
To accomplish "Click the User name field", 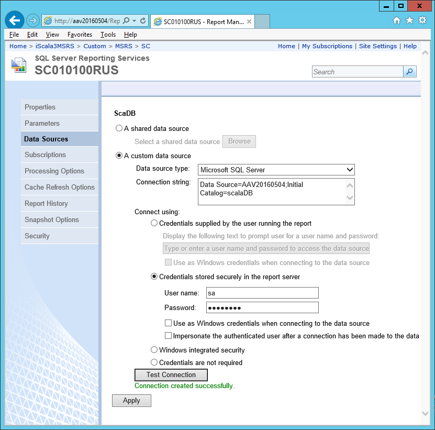I will [x=262, y=293].
